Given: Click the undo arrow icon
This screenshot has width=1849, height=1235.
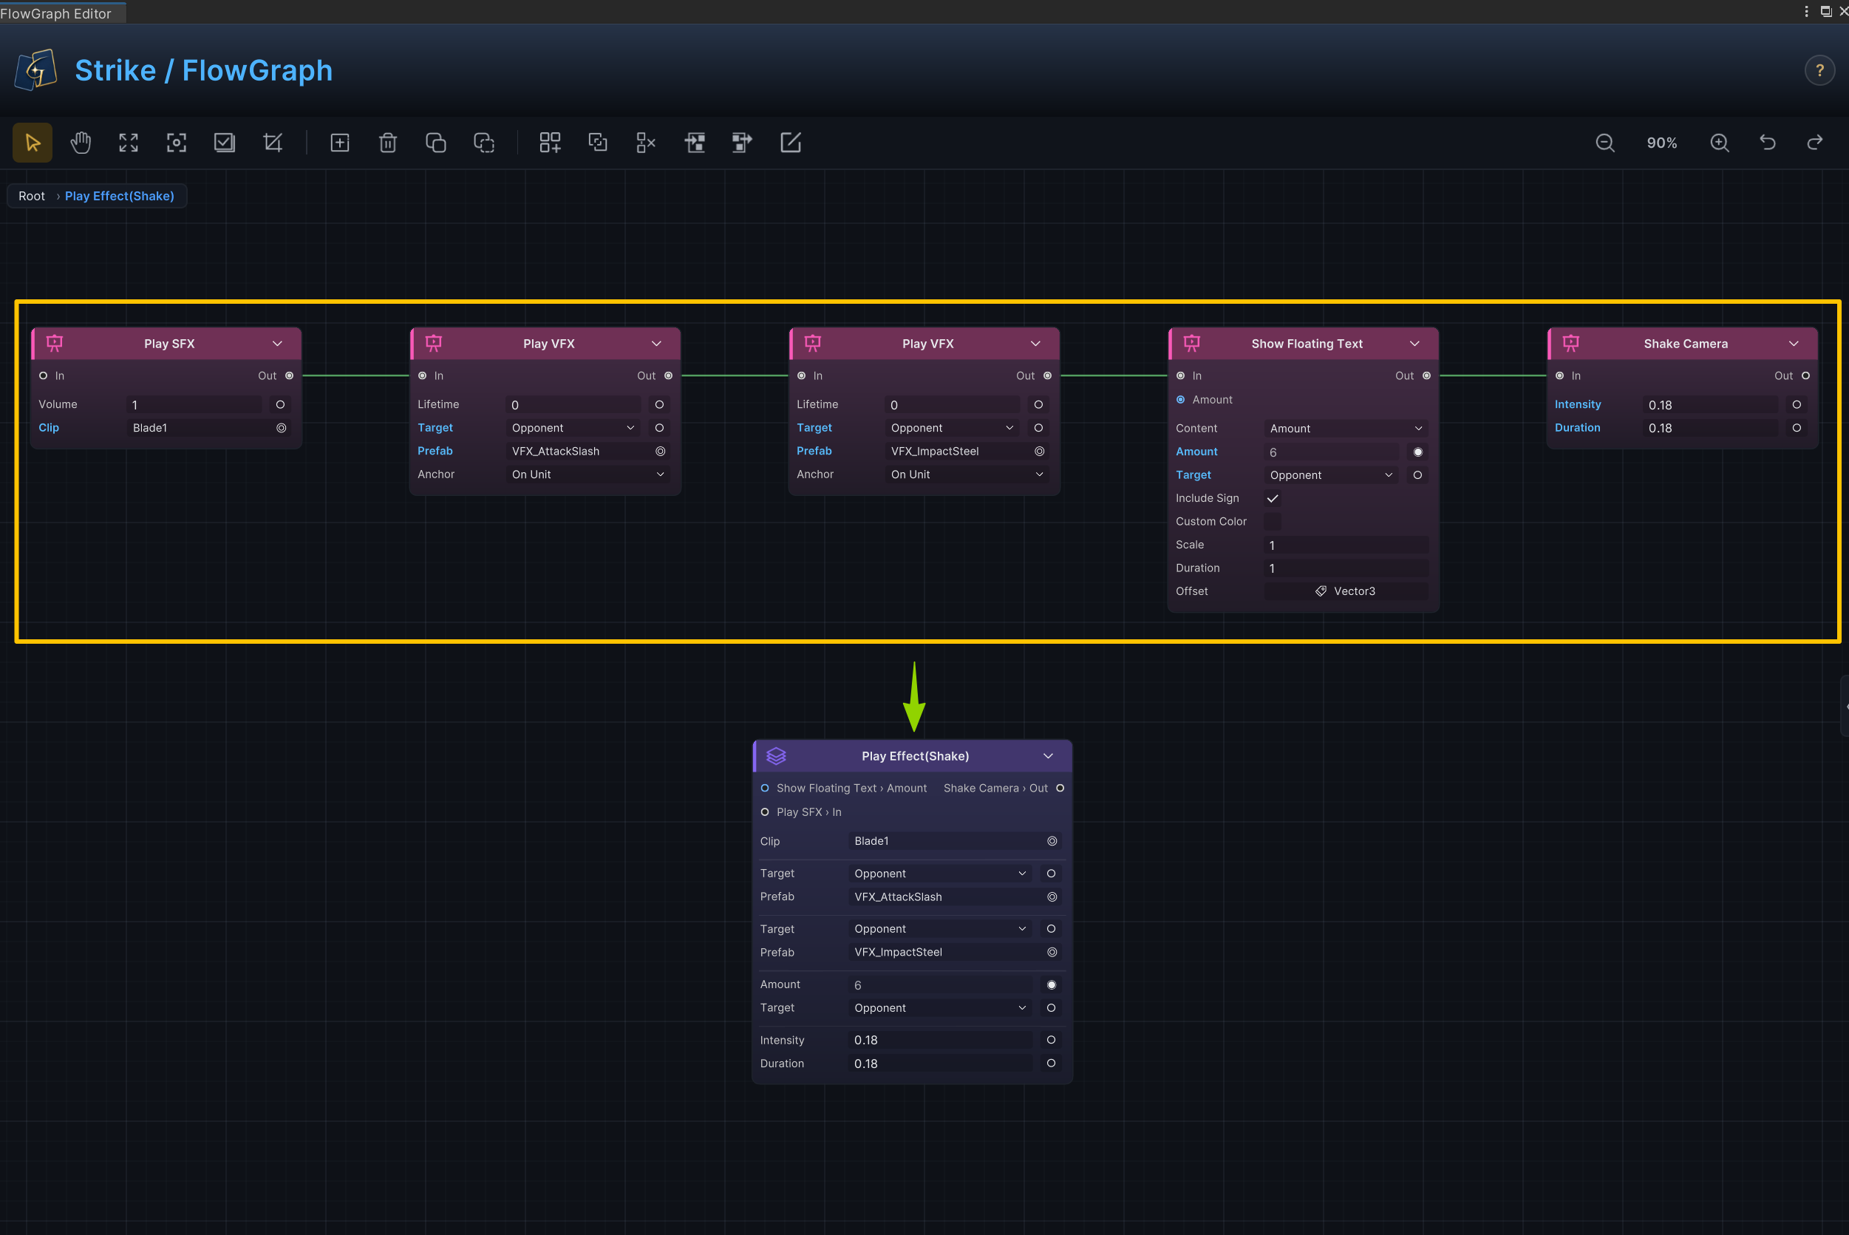Looking at the screenshot, I should tap(1767, 143).
